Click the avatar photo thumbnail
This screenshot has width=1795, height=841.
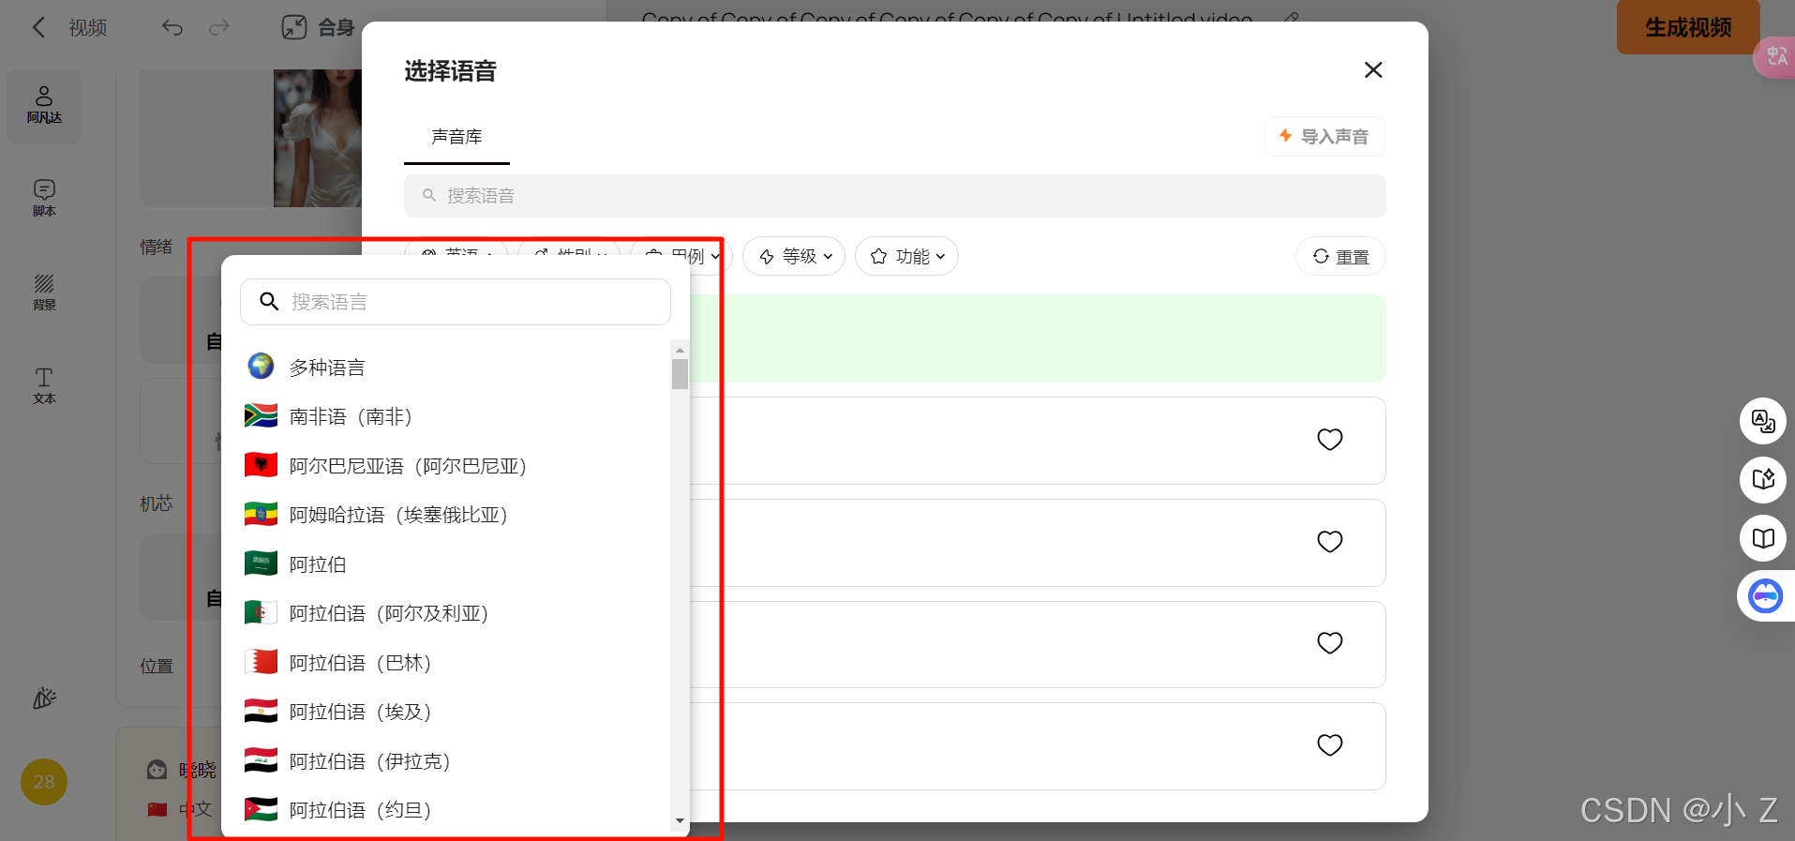318,138
